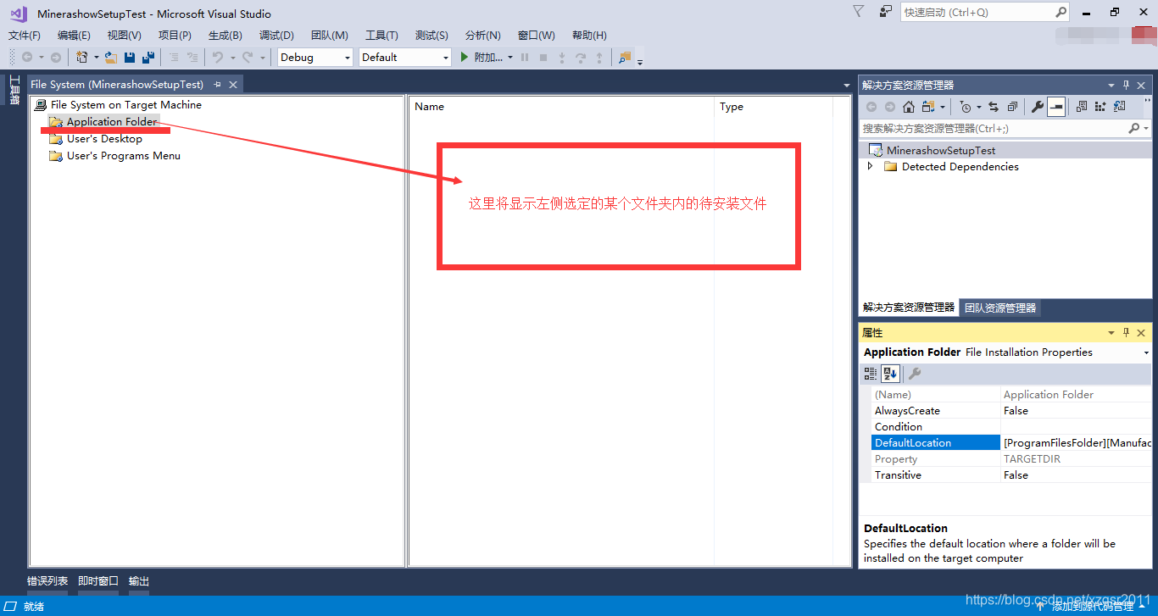The height and width of the screenshot is (616, 1158).
Task: Click the find in files icon
Action: click(x=625, y=58)
